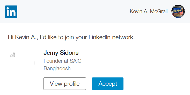
Task: Open the Jemy Sidons name link
Action: (61, 53)
